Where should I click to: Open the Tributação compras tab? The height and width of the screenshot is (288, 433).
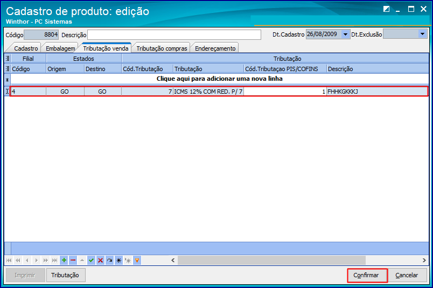162,48
